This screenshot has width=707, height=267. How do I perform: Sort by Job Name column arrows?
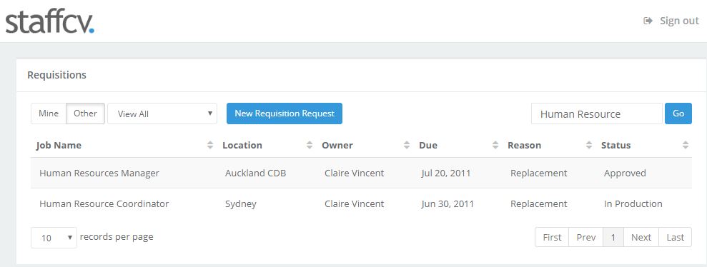209,145
